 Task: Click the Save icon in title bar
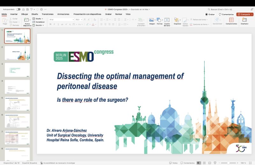27,9
